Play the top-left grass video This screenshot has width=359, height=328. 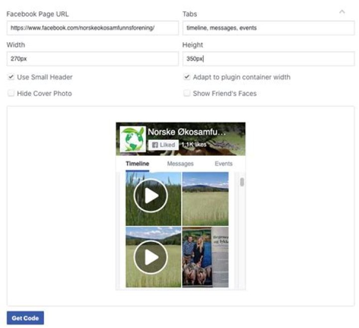(x=151, y=196)
